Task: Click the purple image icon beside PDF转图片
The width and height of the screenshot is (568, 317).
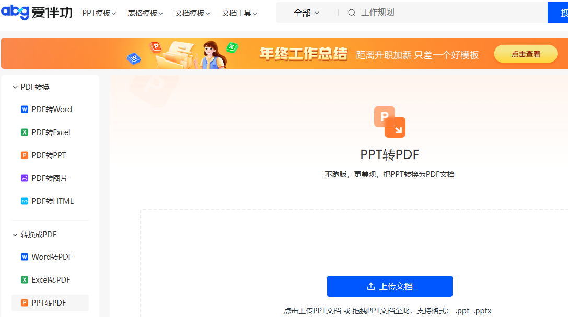Action: click(24, 178)
